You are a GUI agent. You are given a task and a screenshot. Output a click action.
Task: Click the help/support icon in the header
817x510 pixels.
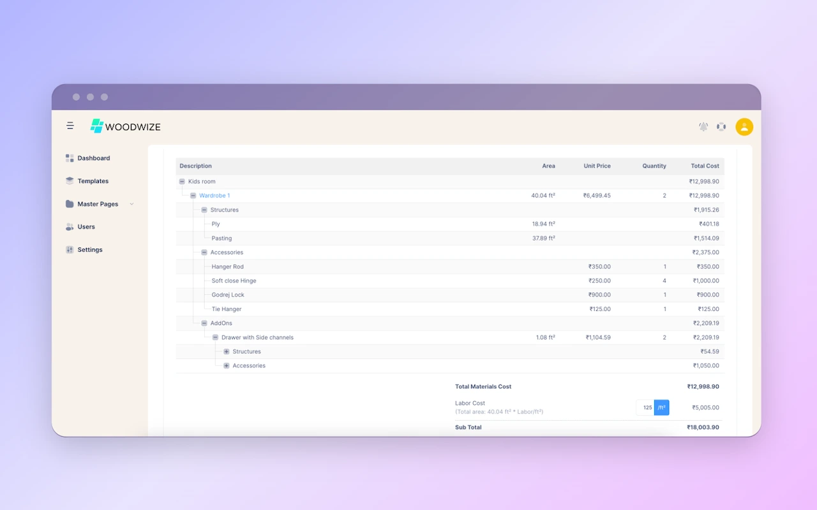point(721,126)
